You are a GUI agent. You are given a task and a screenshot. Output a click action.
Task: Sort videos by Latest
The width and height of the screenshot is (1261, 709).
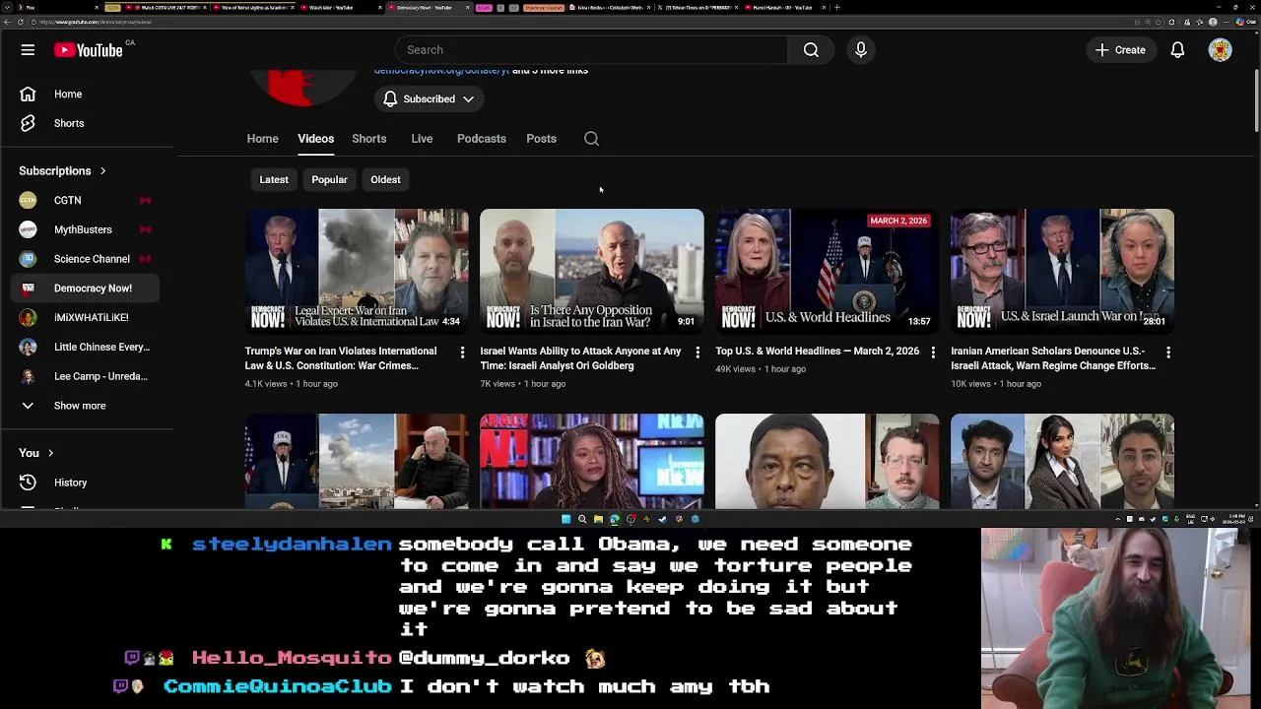[x=274, y=180]
